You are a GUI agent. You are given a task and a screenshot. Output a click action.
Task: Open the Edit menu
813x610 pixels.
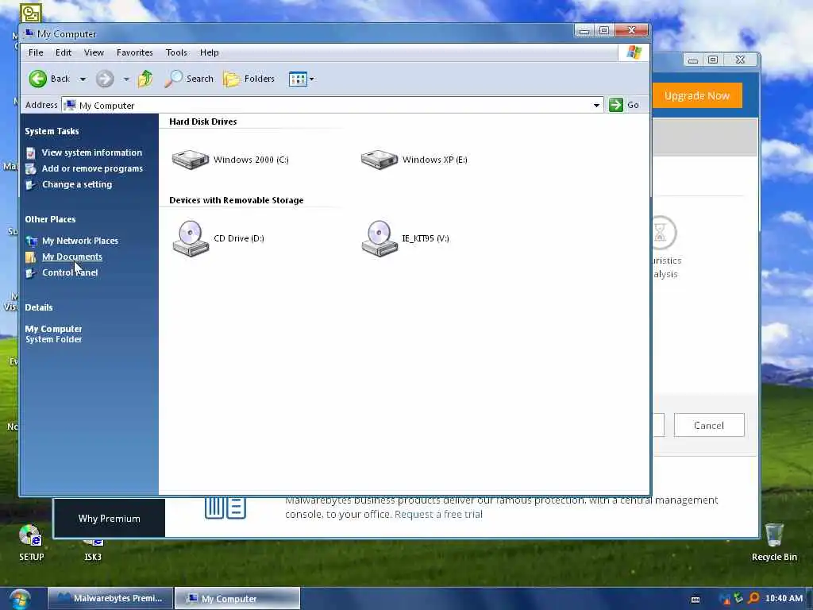tap(64, 52)
